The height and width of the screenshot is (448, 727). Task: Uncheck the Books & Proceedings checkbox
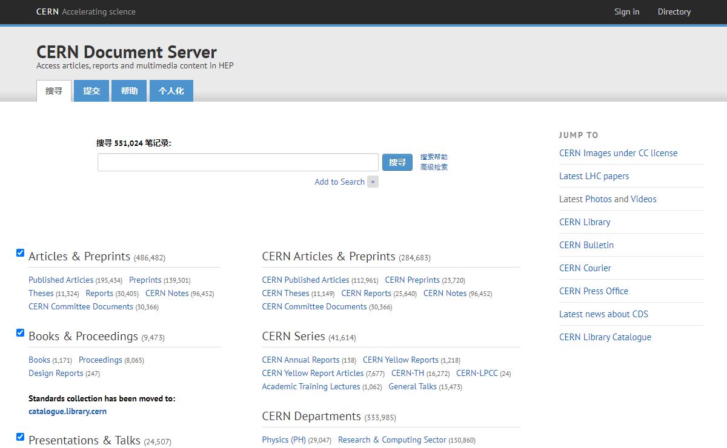(20, 333)
